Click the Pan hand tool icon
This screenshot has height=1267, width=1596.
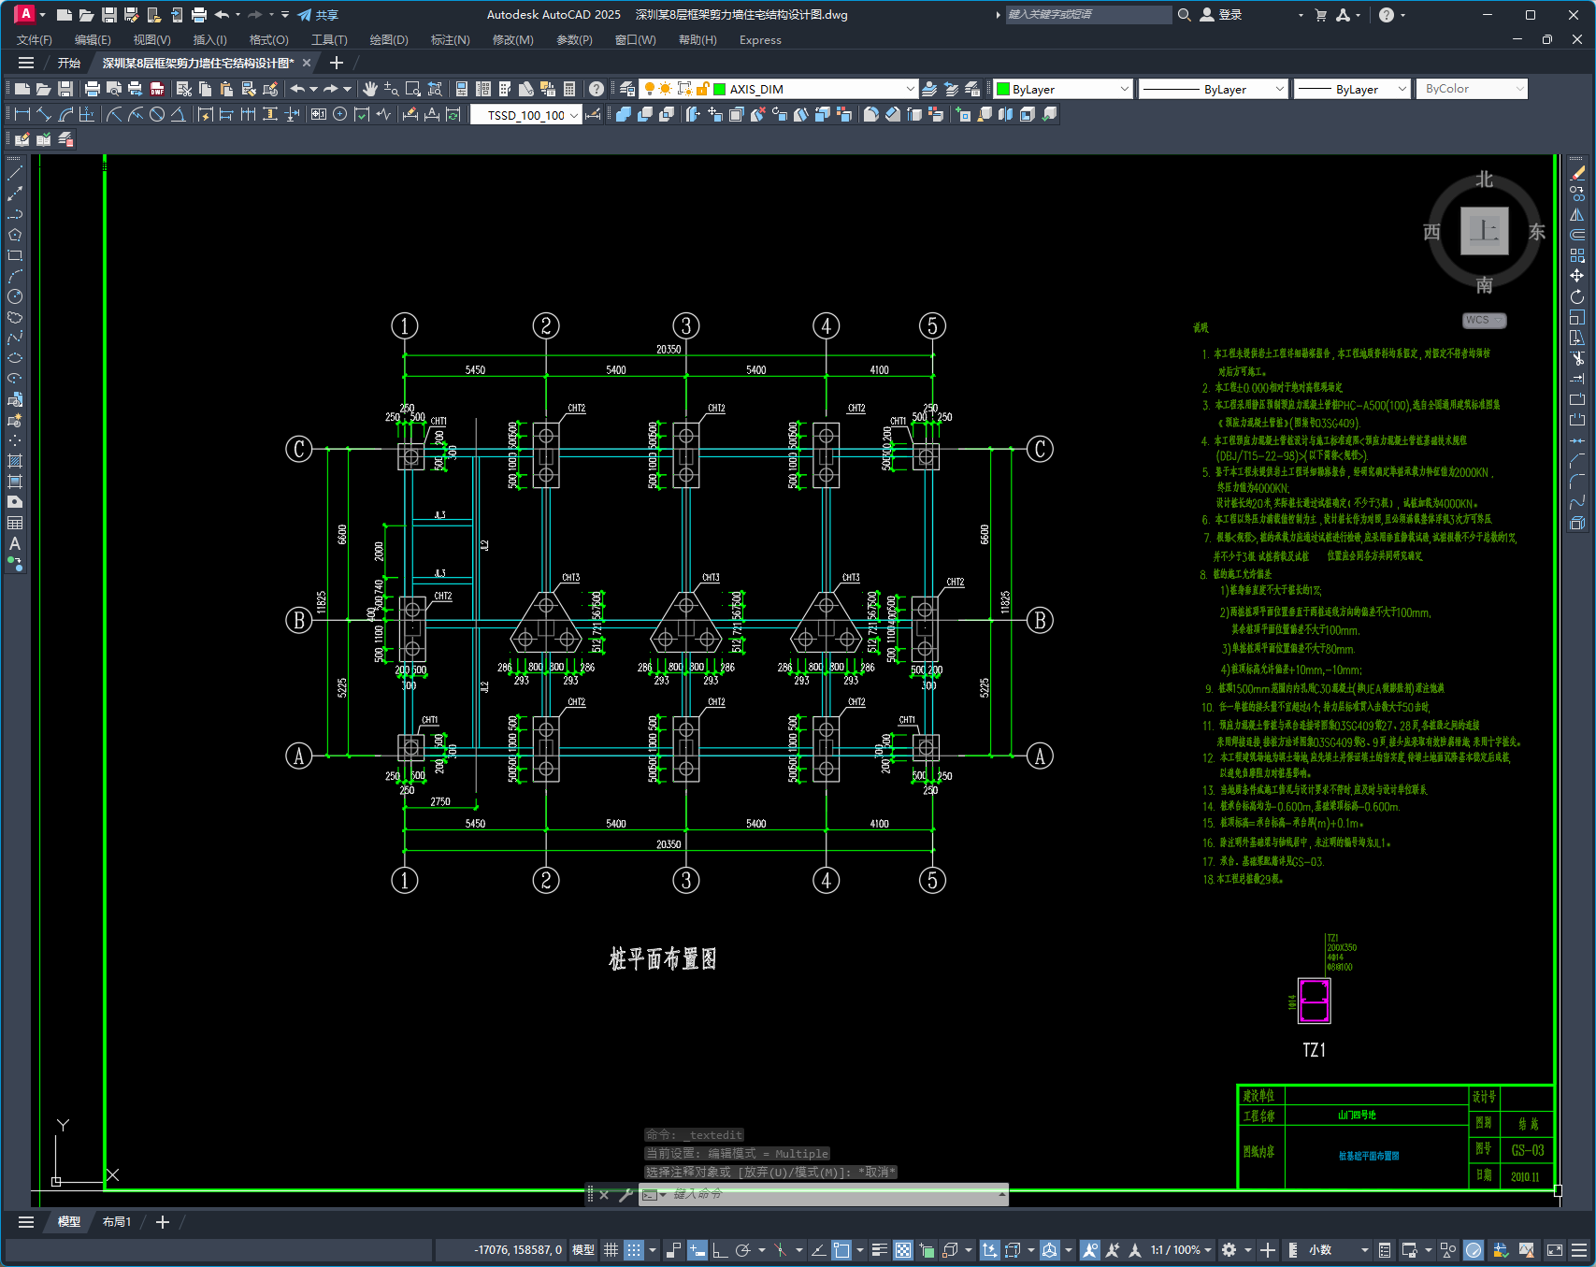coord(370,89)
